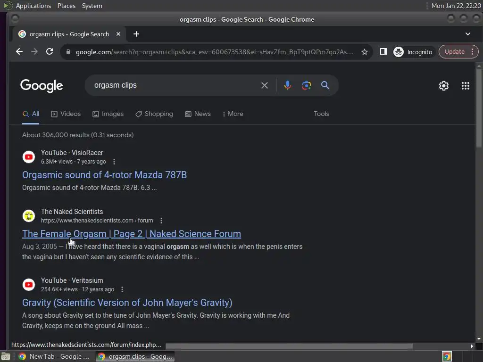Click the "YouTube · Veritasium" source label

[x=72, y=280]
